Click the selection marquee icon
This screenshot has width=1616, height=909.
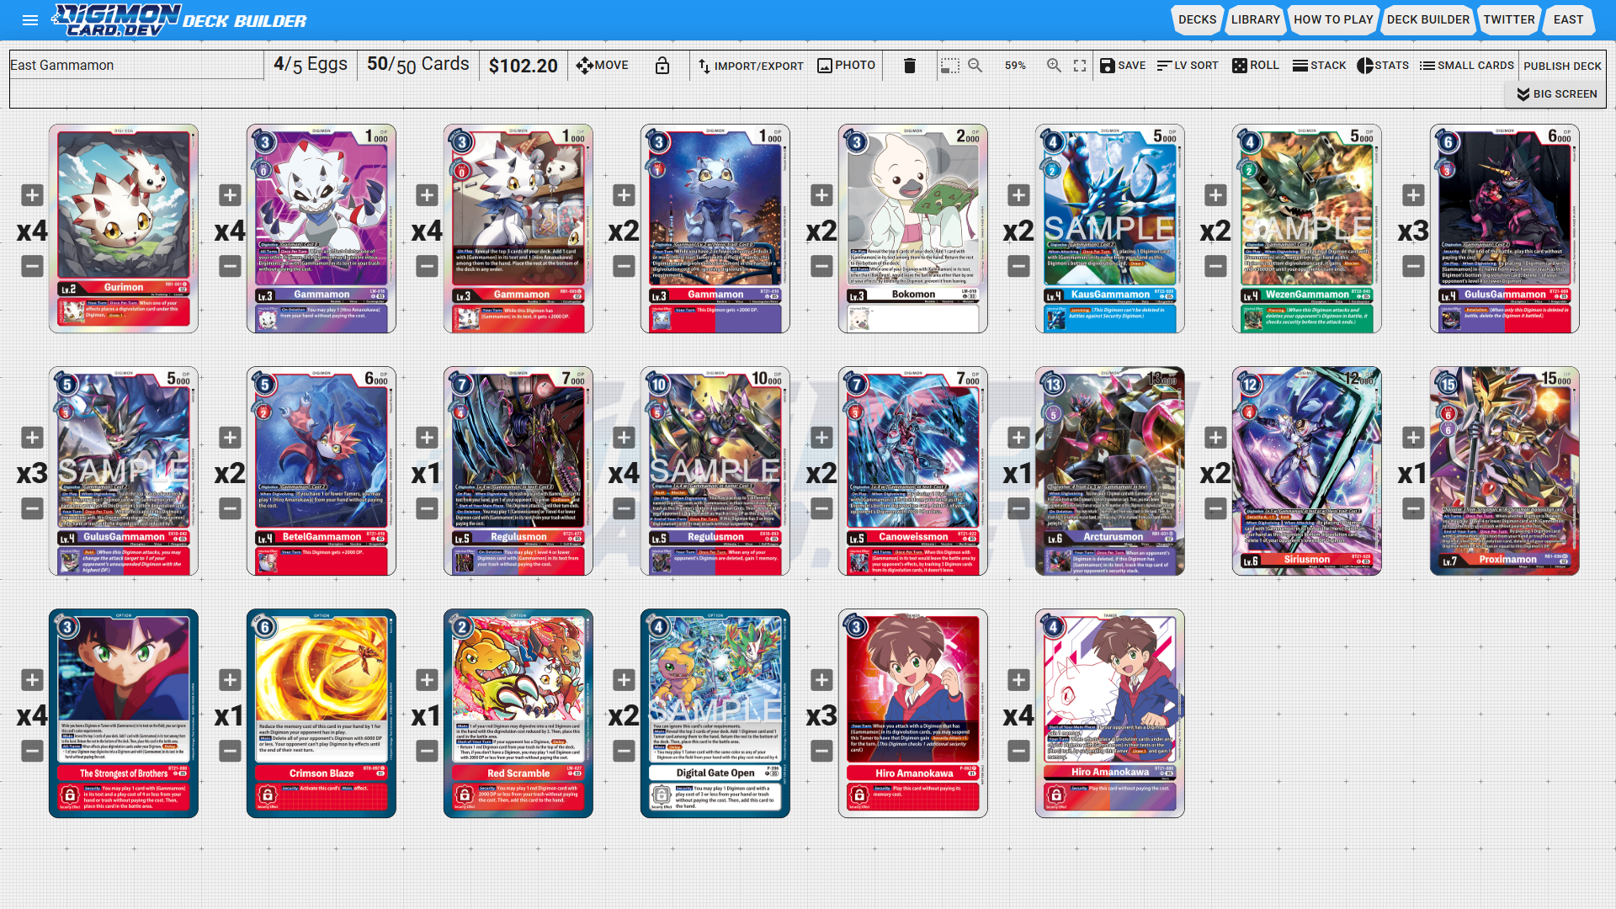click(949, 66)
